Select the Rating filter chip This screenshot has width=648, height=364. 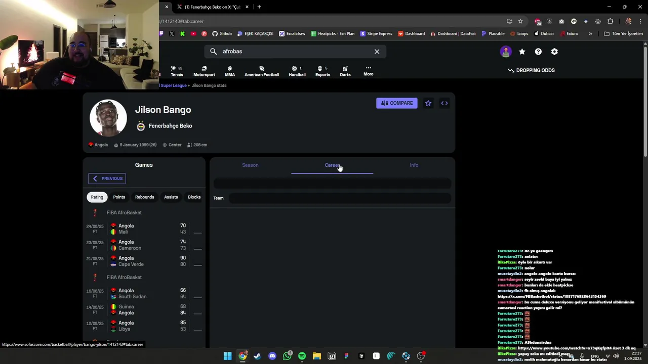pos(97,197)
